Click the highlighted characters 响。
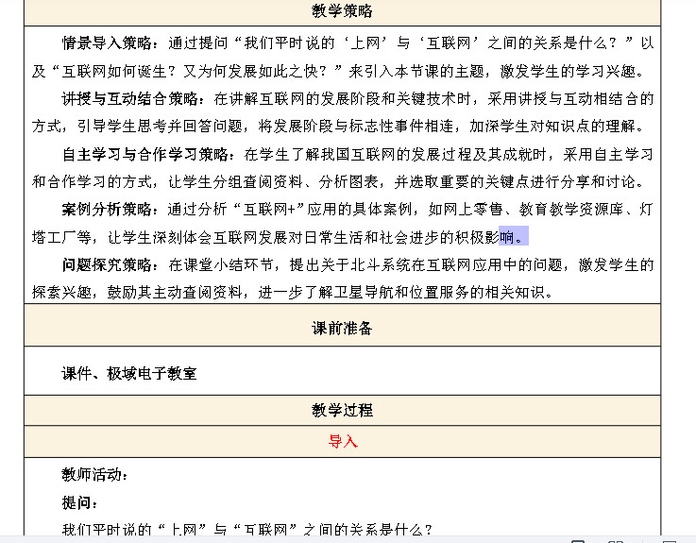 tap(514, 237)
